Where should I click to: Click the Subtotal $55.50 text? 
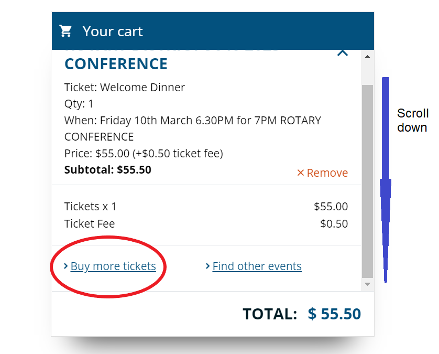coord(108,169)
